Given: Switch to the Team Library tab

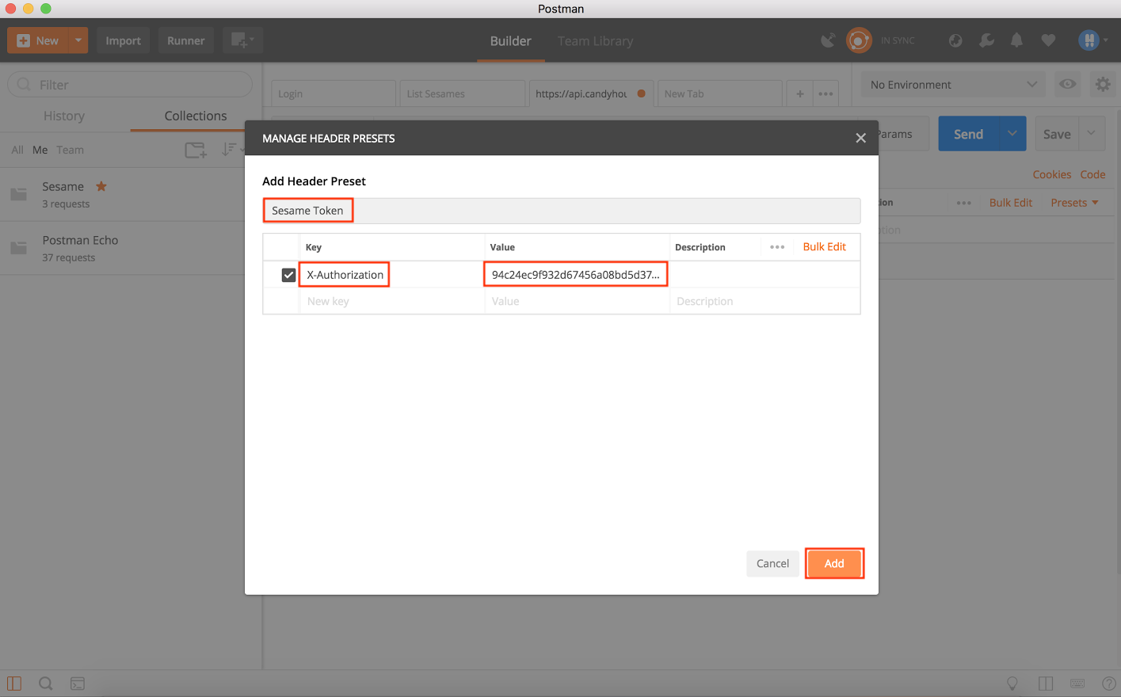Looking at the screenshot, I should point(595,41).
